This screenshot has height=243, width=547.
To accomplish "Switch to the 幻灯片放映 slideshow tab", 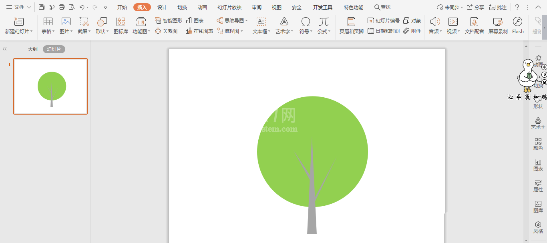I will tap(229, 7).
